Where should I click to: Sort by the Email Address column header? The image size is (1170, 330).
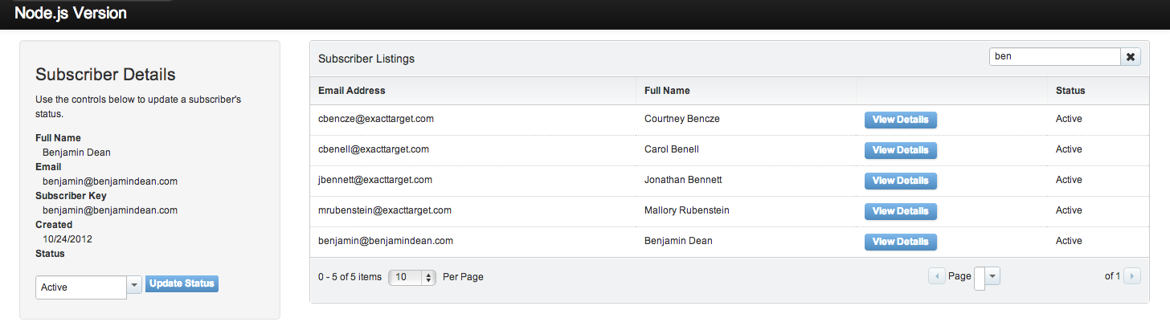[352, 91]
